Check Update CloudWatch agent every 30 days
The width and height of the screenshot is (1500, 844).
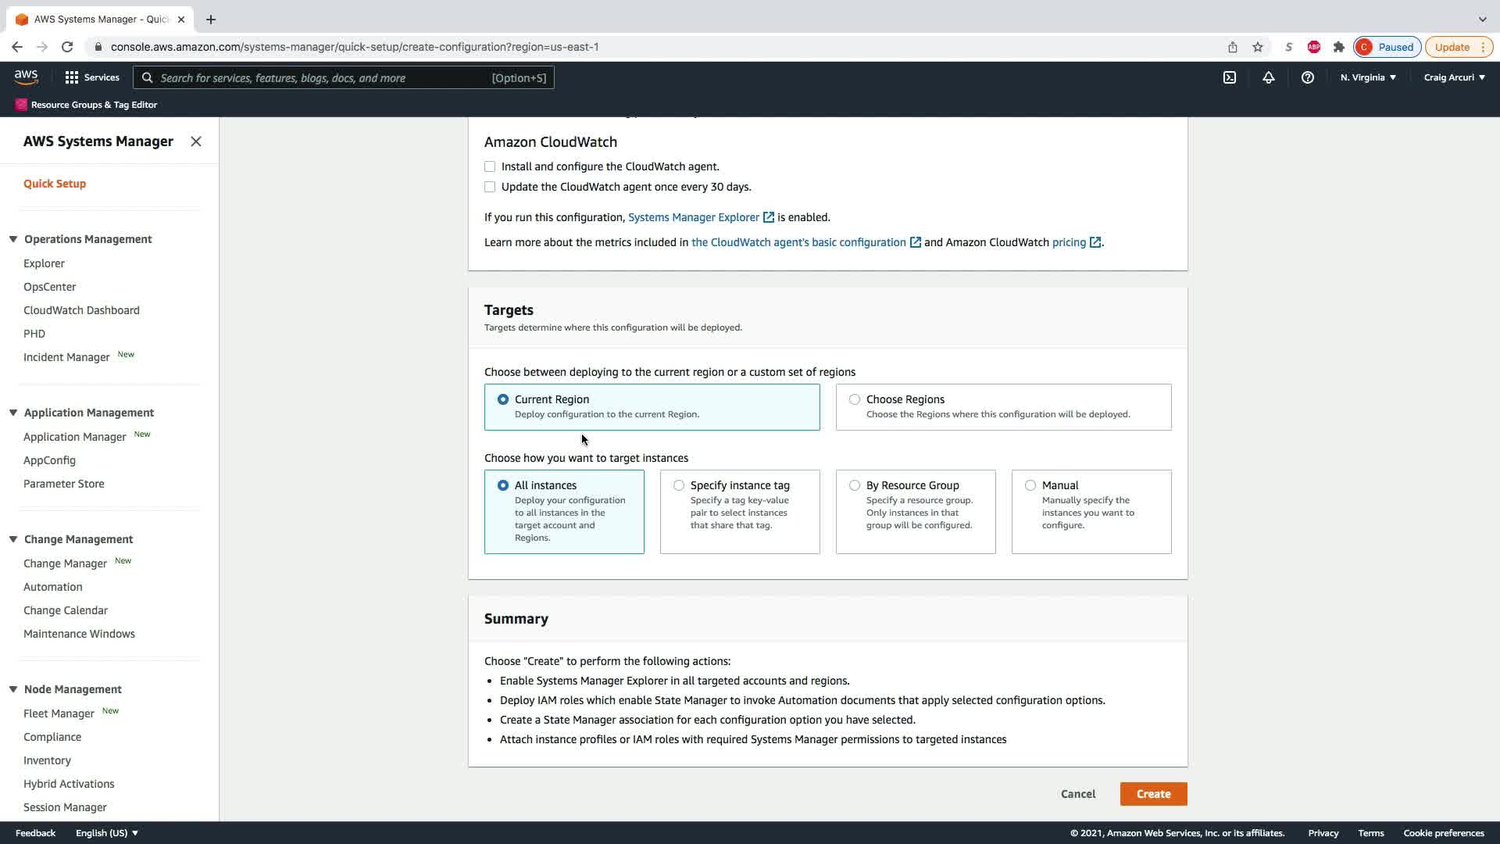click(x=490, y=187)
